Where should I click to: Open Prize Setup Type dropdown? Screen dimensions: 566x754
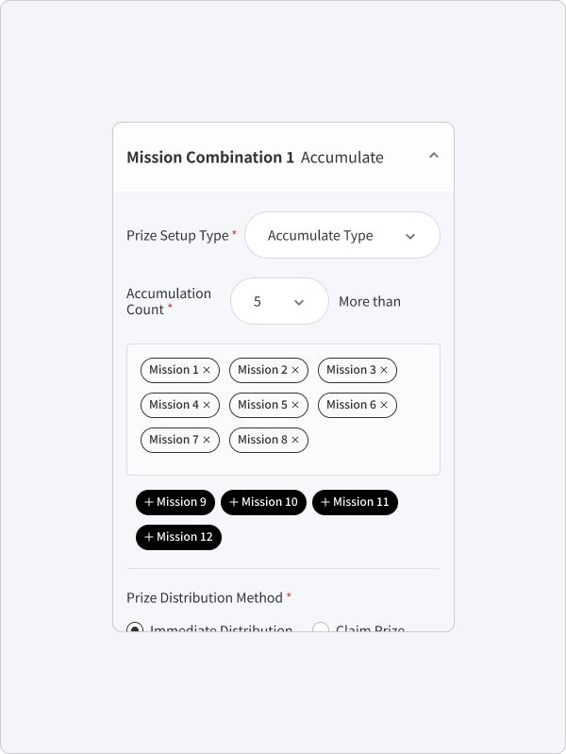pos(342,235)
